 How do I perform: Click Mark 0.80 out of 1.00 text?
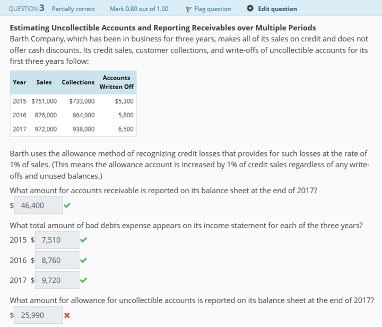139,9
